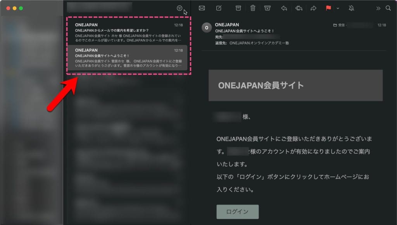Minimize the Mail window yellow button
Screen dimensions: 397x225
(14, 9)
